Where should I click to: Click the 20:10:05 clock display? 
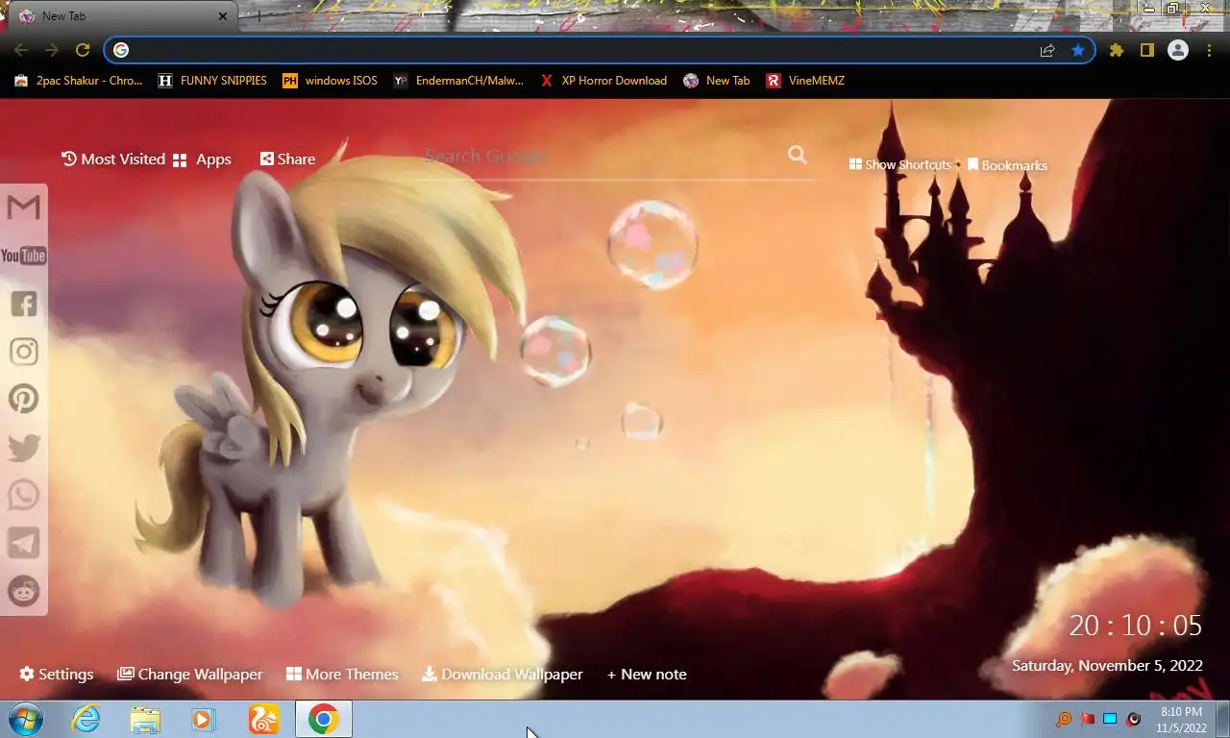pyautogui.click(x=1136, y=626)
